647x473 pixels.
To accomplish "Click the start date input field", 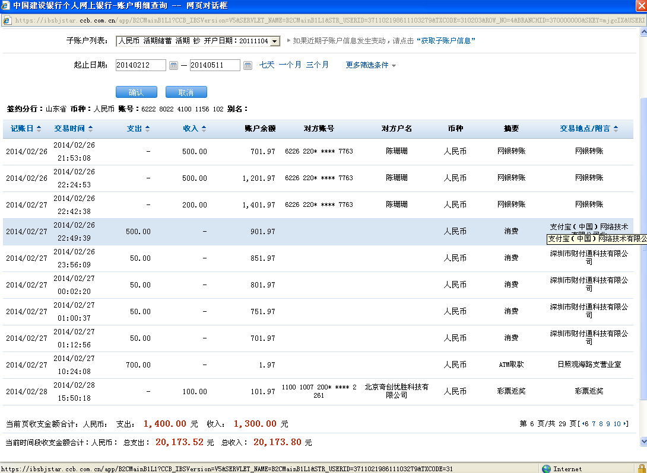I will click(x=141, y=65).
